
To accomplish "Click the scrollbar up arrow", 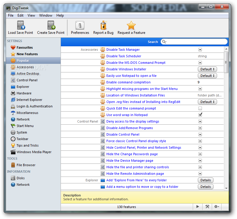I will point(226,49).
